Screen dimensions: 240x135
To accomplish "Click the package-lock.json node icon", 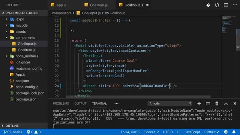I will coord(12,93).
